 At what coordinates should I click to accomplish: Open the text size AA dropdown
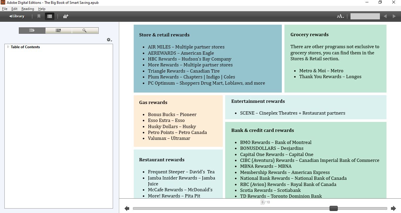pos(340,16)
